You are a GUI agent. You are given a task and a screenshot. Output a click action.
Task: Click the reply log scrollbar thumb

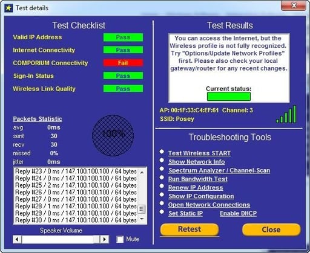[x=142, y=209]
